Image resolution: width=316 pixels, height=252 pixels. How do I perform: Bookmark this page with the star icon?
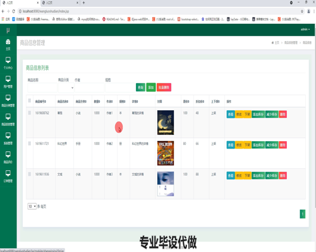(x=302, y=11)
